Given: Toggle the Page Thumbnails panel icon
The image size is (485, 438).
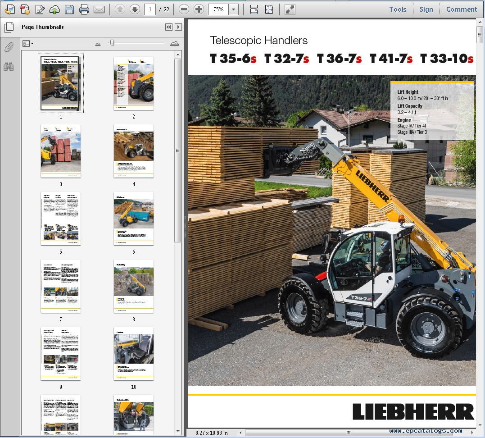Looking at the screenshot, I should point(9,27).
